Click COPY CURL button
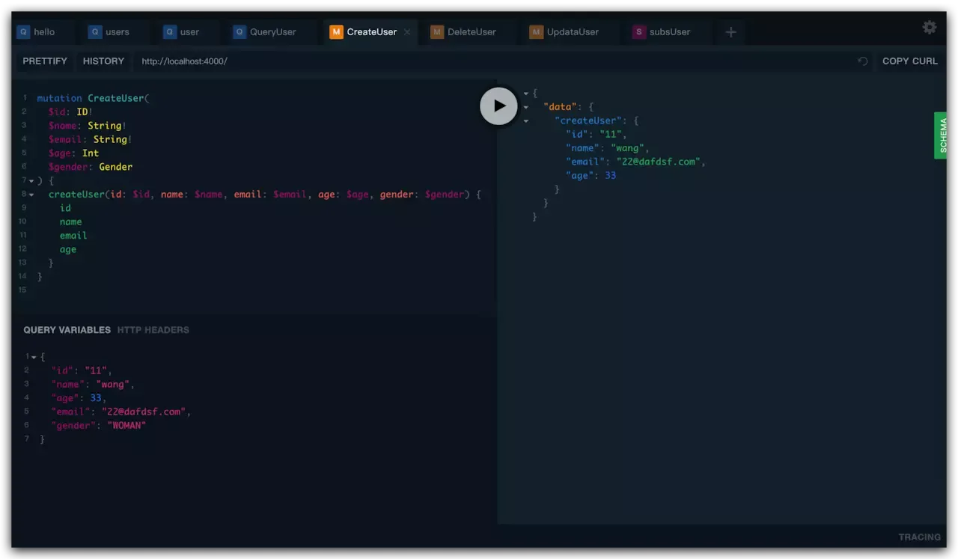Screen dimensions: 958x559 pyautogui.click(x=909, y=61)
